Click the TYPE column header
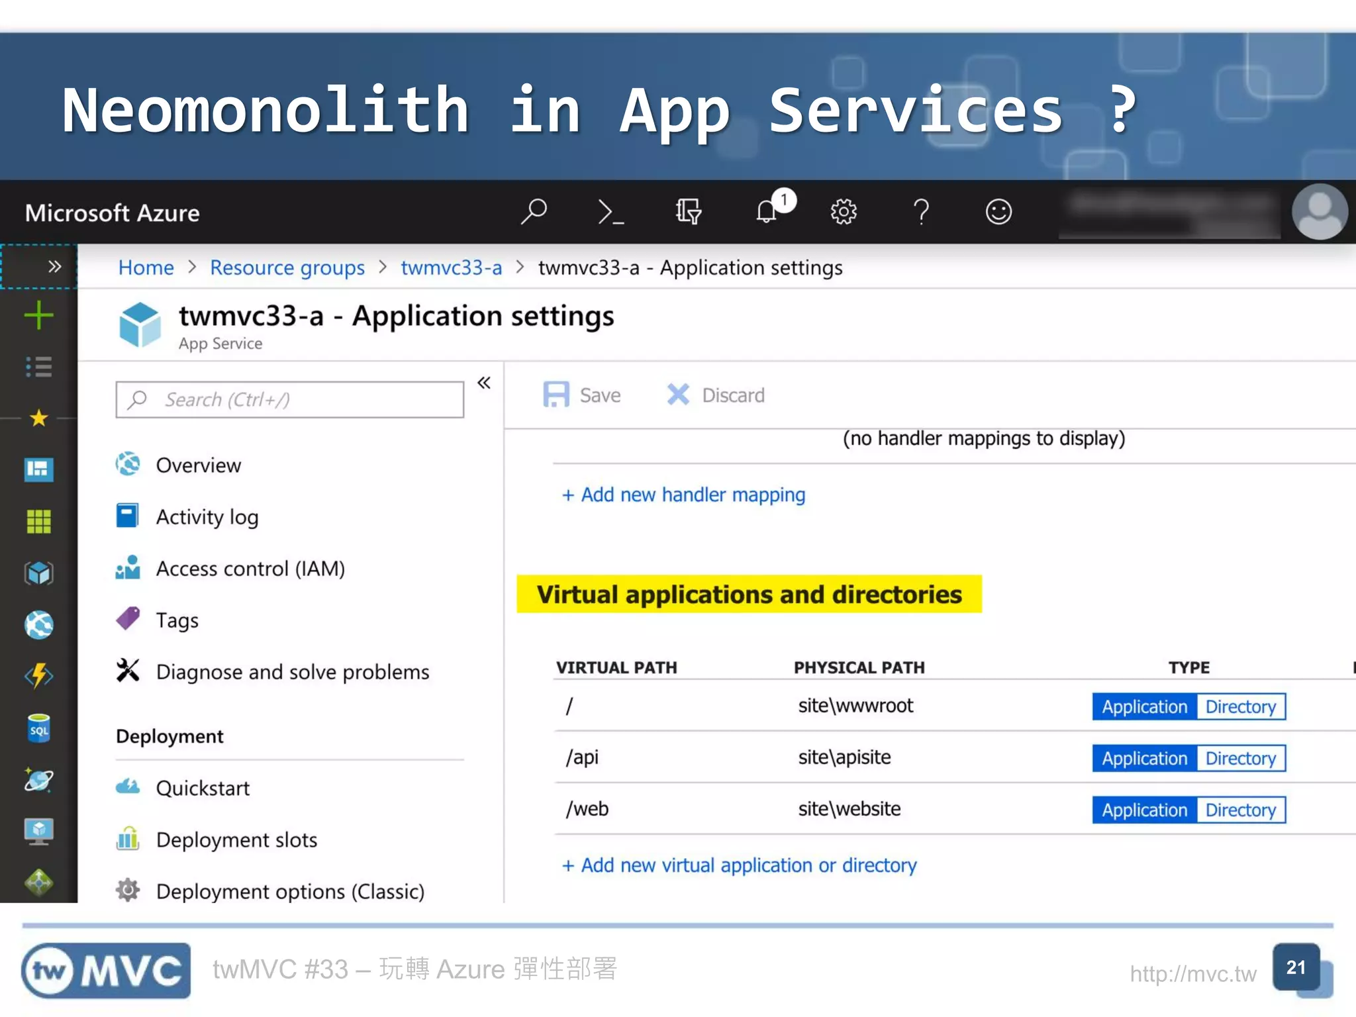 coord(1189,667)
